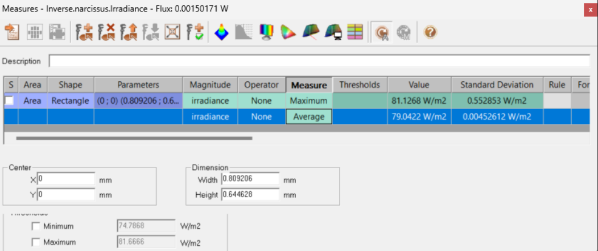Click the Thresholds column header
The image size is (598, 251).
coord(360,85)
